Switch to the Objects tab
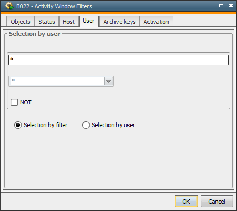Viewport: 237px width, 211px height. 21,22
